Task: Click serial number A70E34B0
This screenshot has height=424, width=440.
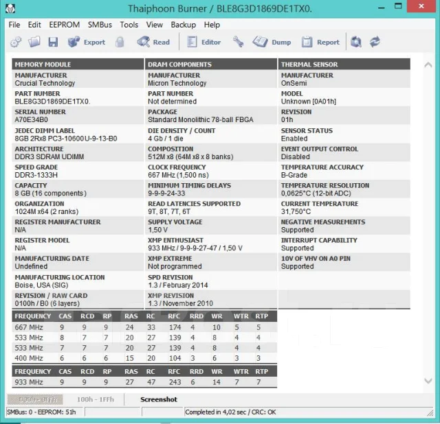Action: [x=32, y=119]
